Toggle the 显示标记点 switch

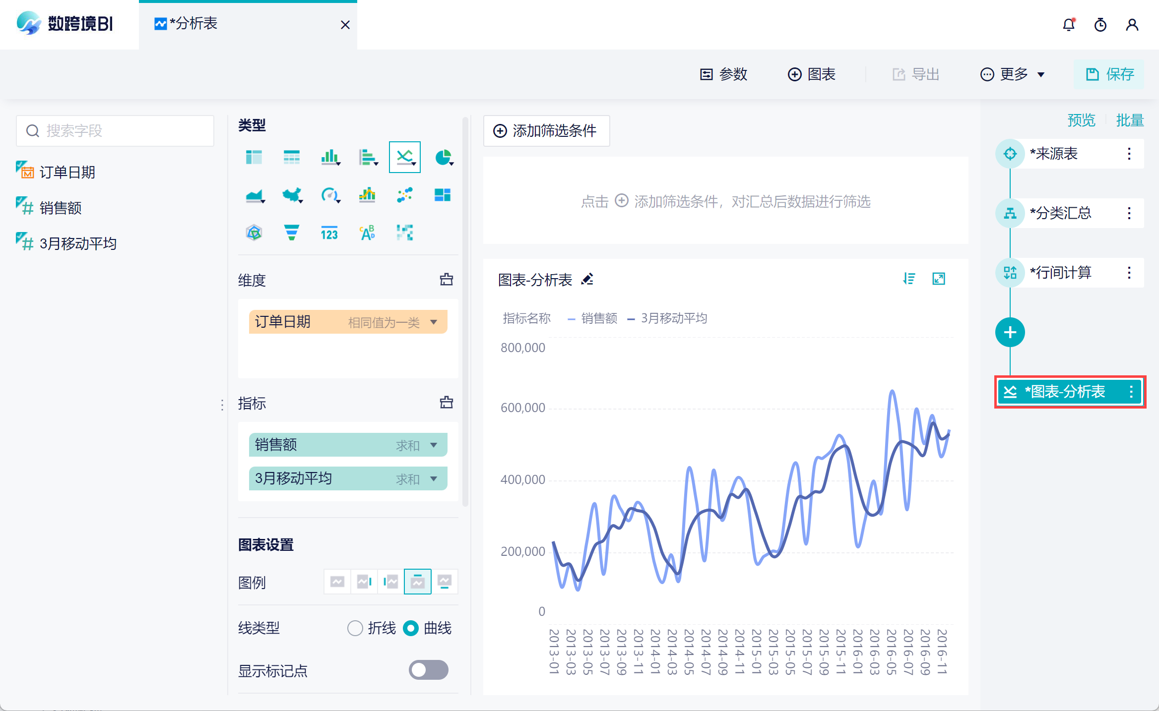428,670
